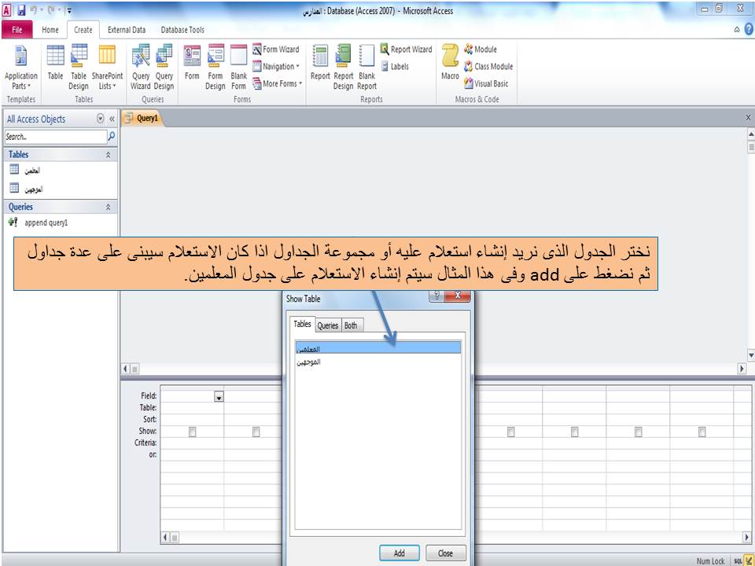This screenshot has width=755, height=566.
Task: Open Report Design
Action: (x=344, y=68)
